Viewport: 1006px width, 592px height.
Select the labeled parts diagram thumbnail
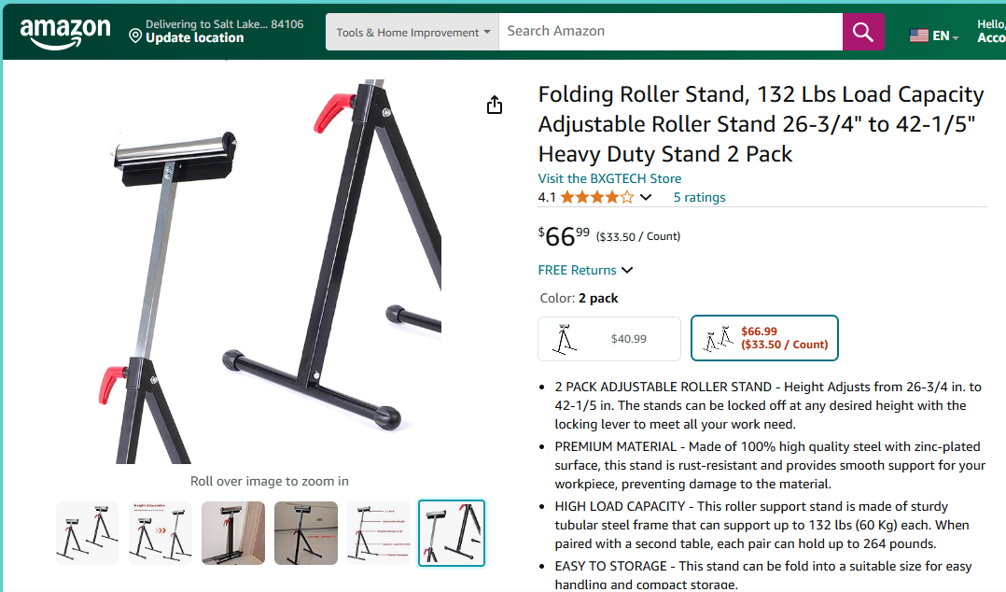point(379,533)
